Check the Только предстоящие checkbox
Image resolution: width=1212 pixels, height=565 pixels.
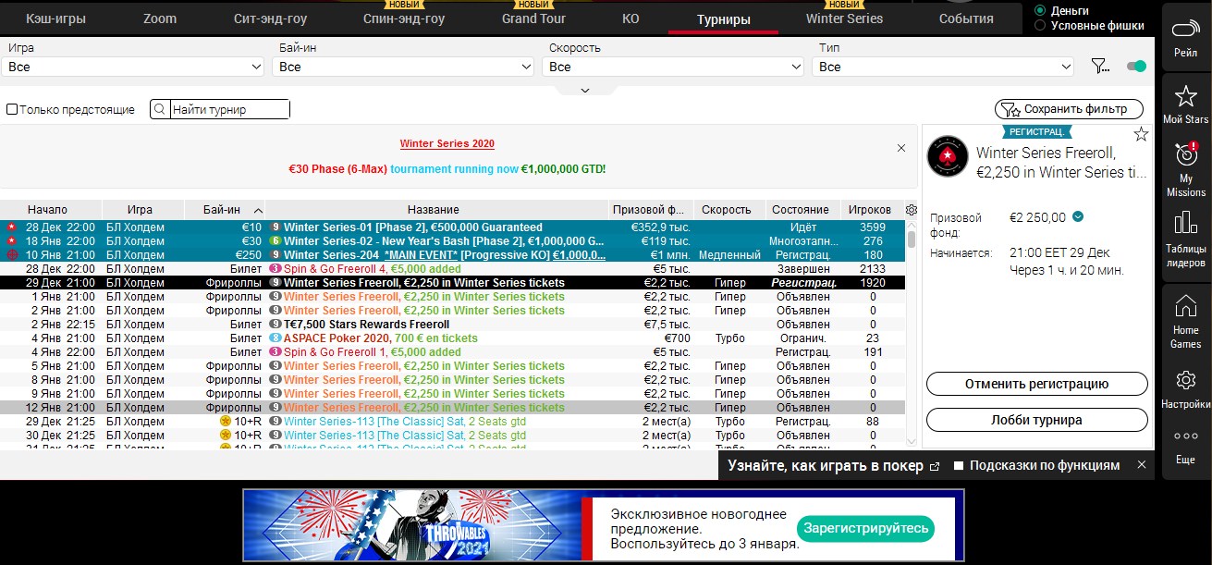(x=12, y=109)
